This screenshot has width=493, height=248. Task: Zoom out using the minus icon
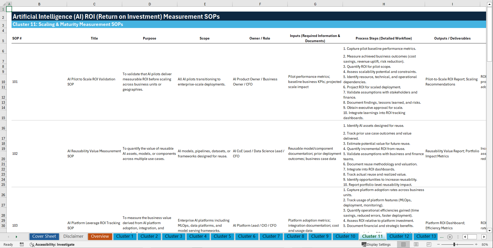point(438,244)
